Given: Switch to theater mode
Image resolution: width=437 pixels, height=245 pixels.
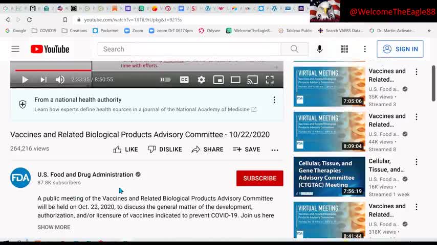Looking at the screenshot, I should 235,80.
